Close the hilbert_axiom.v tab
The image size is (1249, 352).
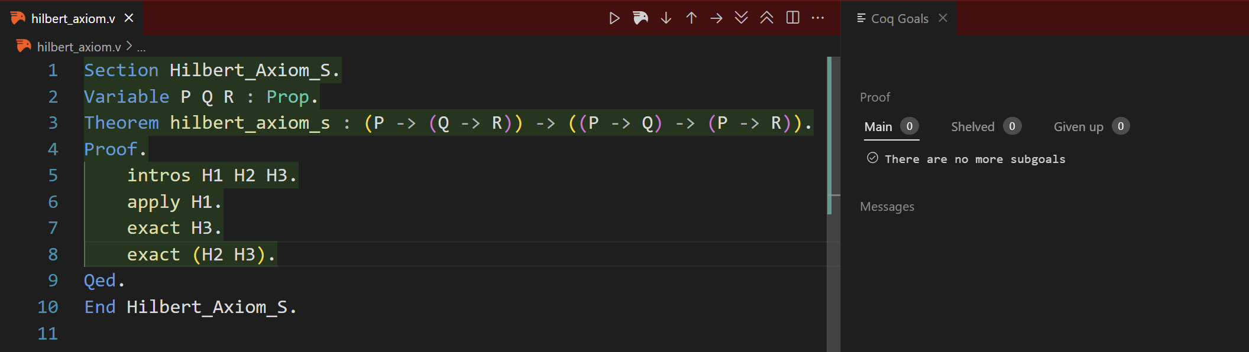(129, 19)
